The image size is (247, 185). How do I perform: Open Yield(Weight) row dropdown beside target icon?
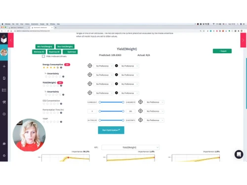pos(103,84)
